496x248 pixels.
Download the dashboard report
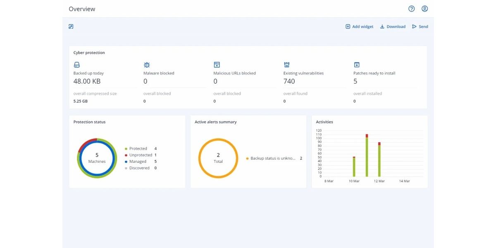[x=393, y=26]
